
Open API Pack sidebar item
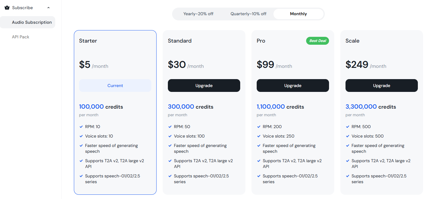click(20, 37)
